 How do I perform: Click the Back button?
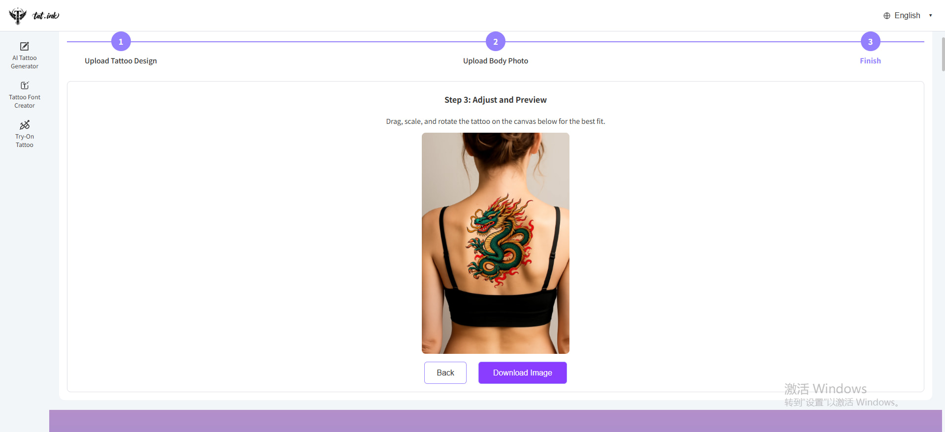point(445,373)
